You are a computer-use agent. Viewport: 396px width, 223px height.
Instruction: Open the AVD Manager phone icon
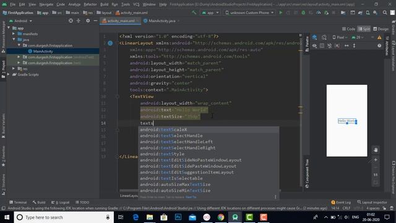pyautogui.click(x=368, y=12)
